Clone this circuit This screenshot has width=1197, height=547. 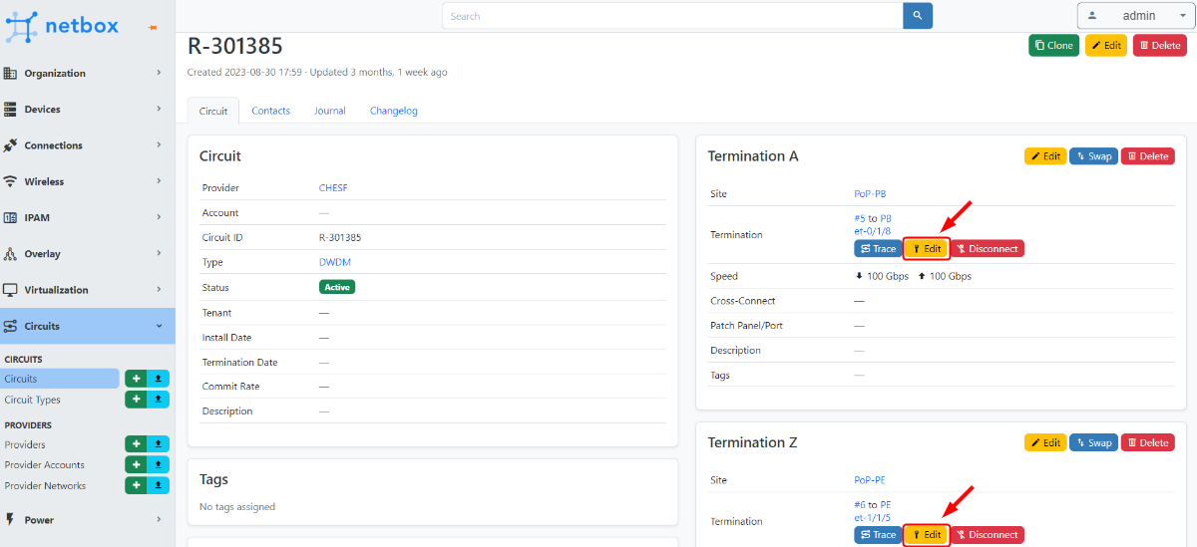pos(1053,45)
